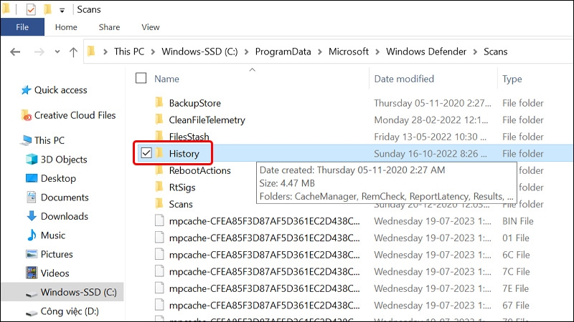Select This PC in navigation pane
This screenshot has height=322, width=574.
tap(49, 140)
